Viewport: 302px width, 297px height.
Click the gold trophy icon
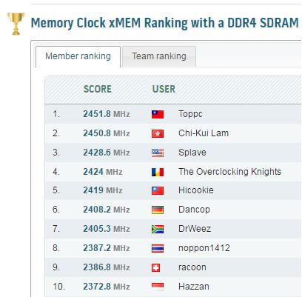[16, 24]
